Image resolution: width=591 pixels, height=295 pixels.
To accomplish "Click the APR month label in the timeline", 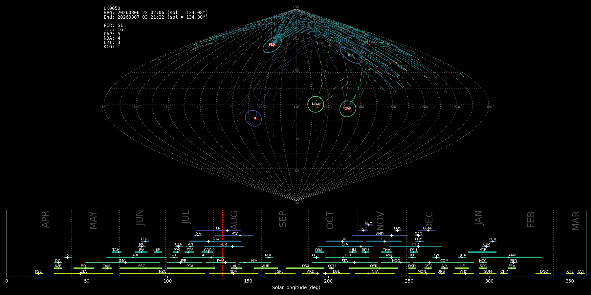I will 45,219.
